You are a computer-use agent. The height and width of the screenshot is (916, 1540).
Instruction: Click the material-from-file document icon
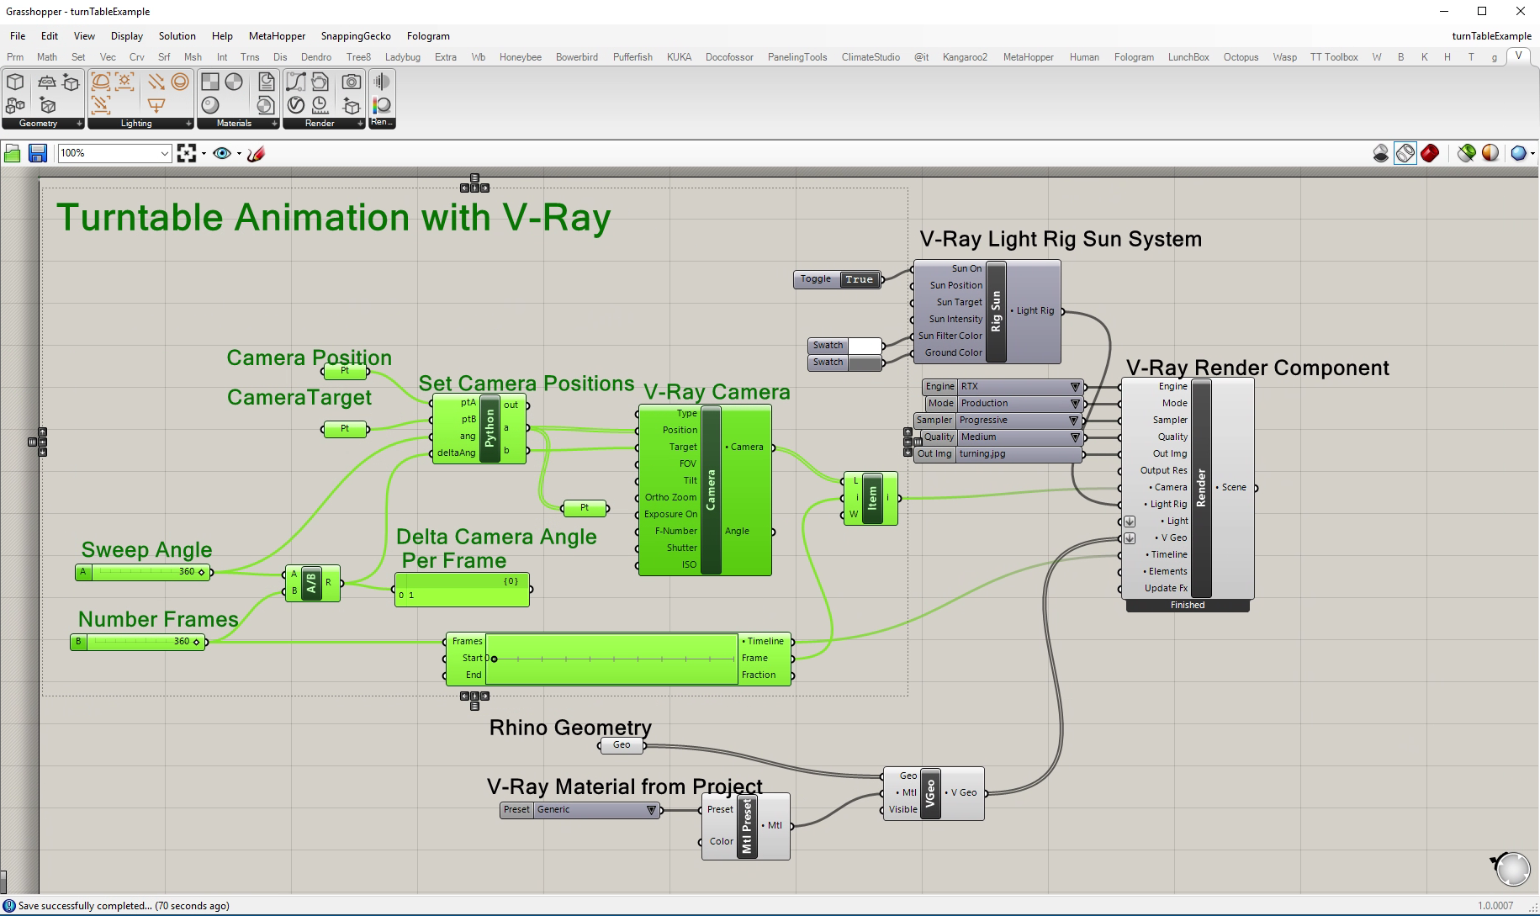click(x=266, y=82)
